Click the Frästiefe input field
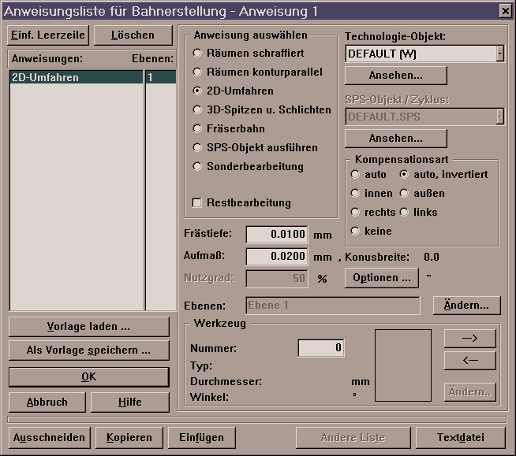Viewport: 516px width, 456px height. coord(278,235)
